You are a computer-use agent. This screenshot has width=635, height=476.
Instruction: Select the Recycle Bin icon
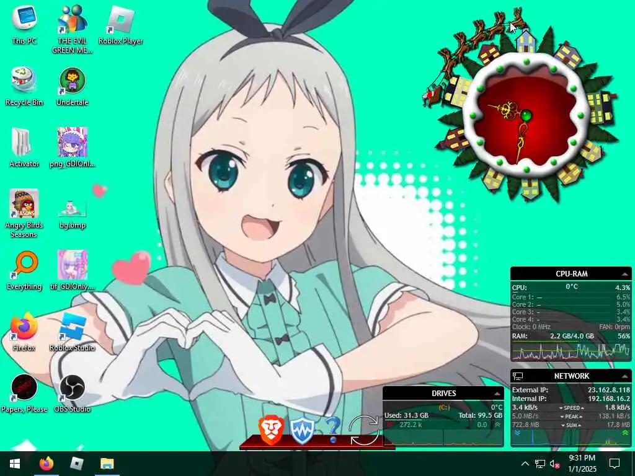24,87
